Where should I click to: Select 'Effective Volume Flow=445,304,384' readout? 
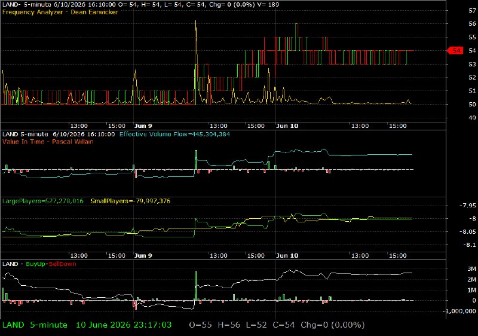(x=174, y=135)
